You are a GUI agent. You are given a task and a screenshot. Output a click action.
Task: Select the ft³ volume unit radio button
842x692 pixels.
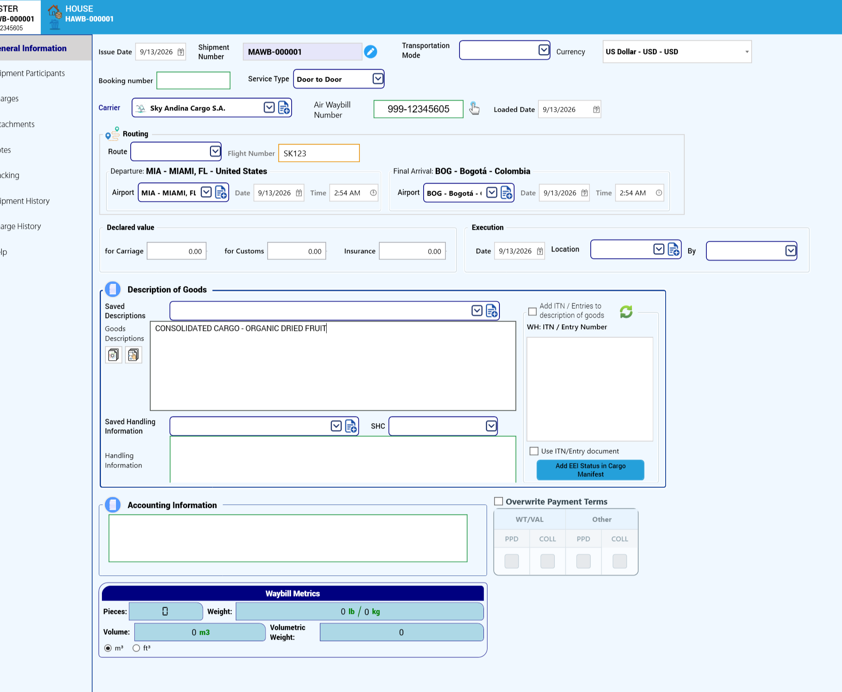point(136,648)
